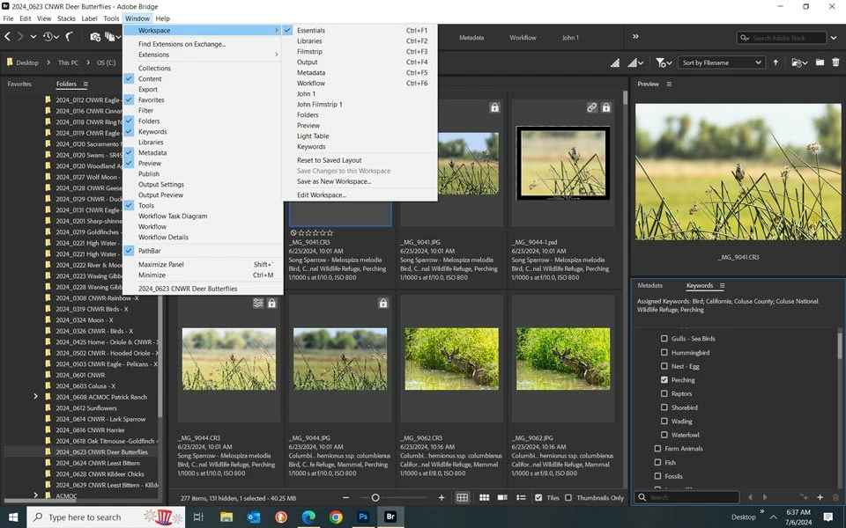Open the Sort by Filename dropdown

721,62
